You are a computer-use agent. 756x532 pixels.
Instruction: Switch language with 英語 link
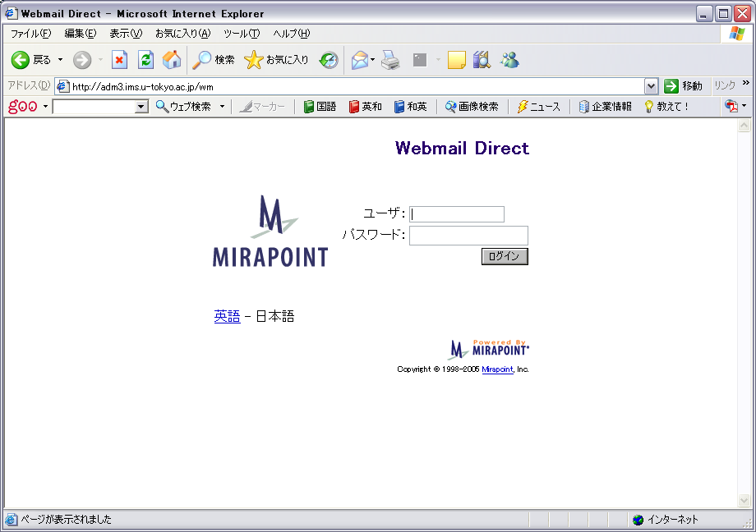pos(227,316)
